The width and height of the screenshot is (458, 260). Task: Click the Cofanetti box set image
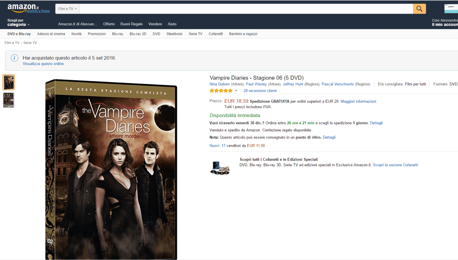220,167
